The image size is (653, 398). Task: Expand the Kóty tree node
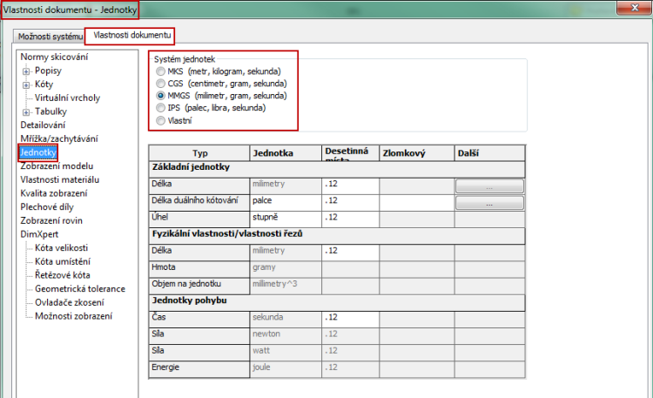click(x=27, y=85)
